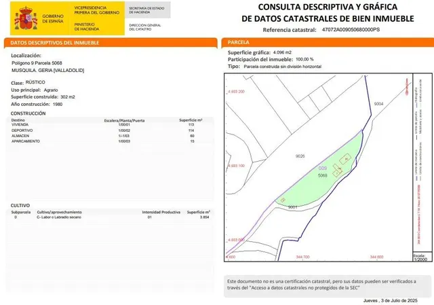Screen dimensions: 434x305
Task: Click crop surface value '3.854'
Action: [205, 217]
